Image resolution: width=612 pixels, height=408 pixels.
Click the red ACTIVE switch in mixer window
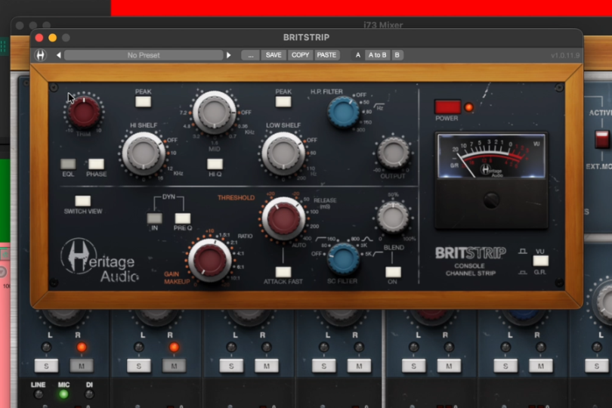[601, 140]
